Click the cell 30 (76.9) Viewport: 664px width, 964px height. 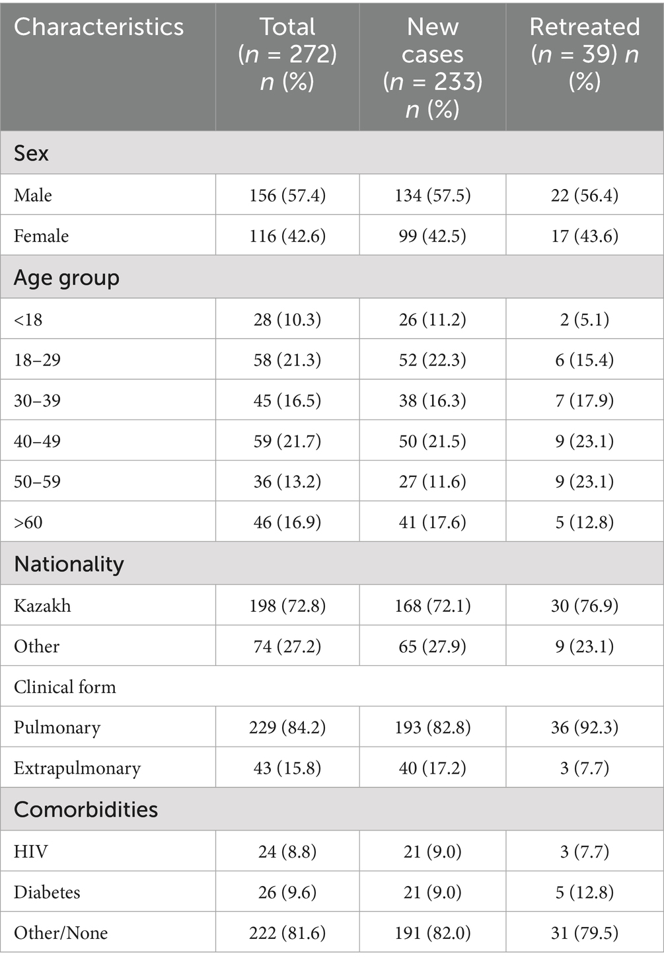[585, 605]
